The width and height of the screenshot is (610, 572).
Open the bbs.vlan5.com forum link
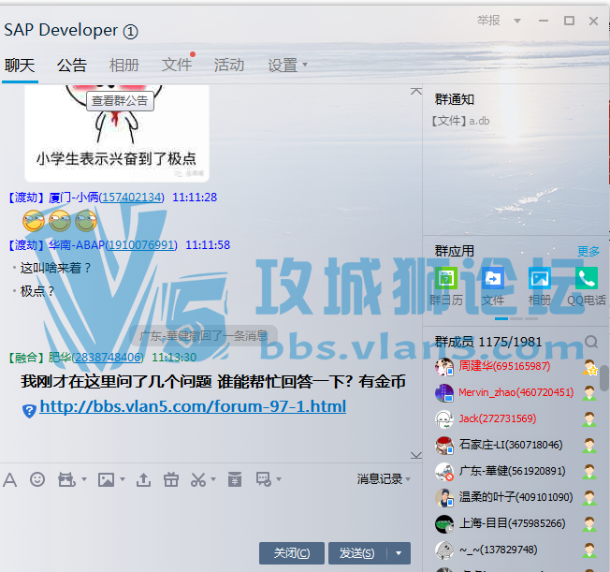click(193, 406)
